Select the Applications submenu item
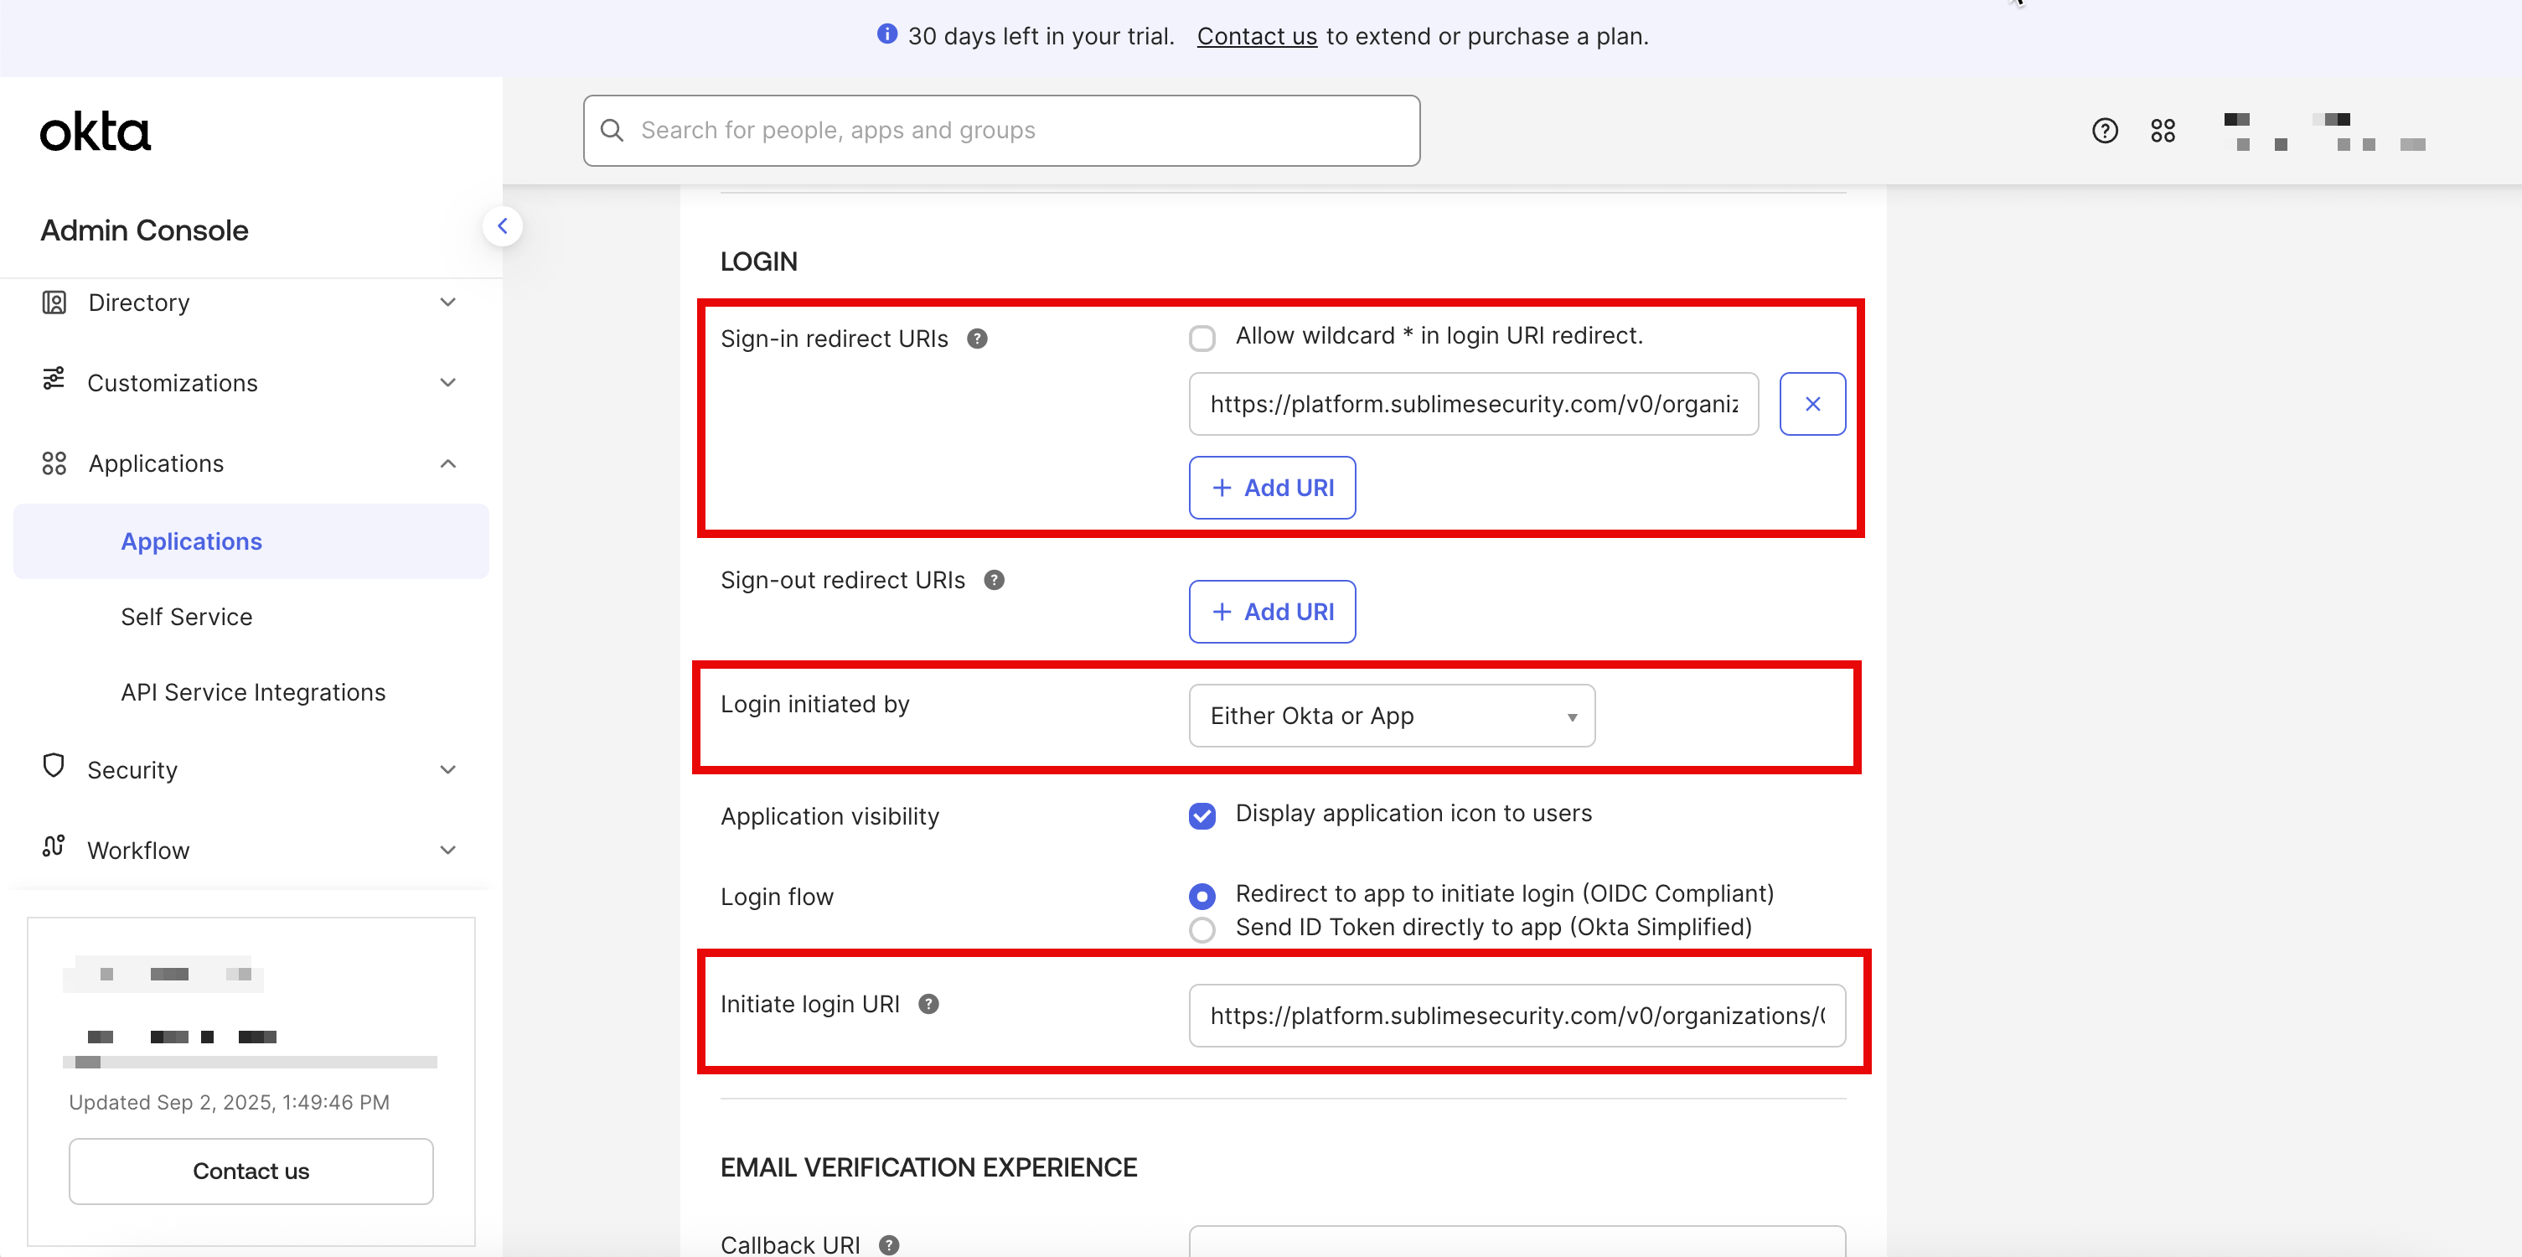Screen dimensions: 2522x1257 click(x=251, y=541)
